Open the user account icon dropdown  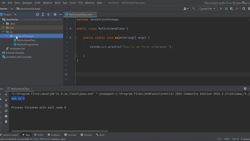[x=186, y=9]
